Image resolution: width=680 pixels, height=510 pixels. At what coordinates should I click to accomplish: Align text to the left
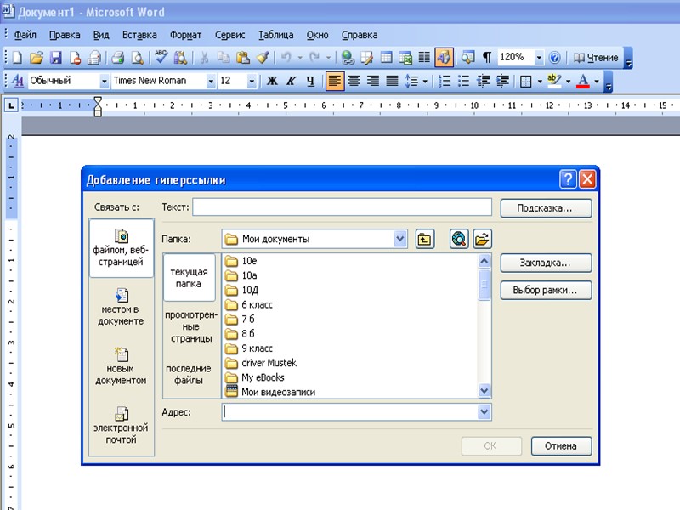coord(335,81)
